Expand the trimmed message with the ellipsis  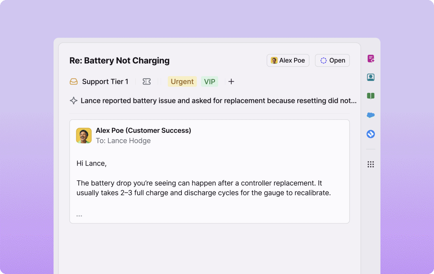[x=79, y=216]
